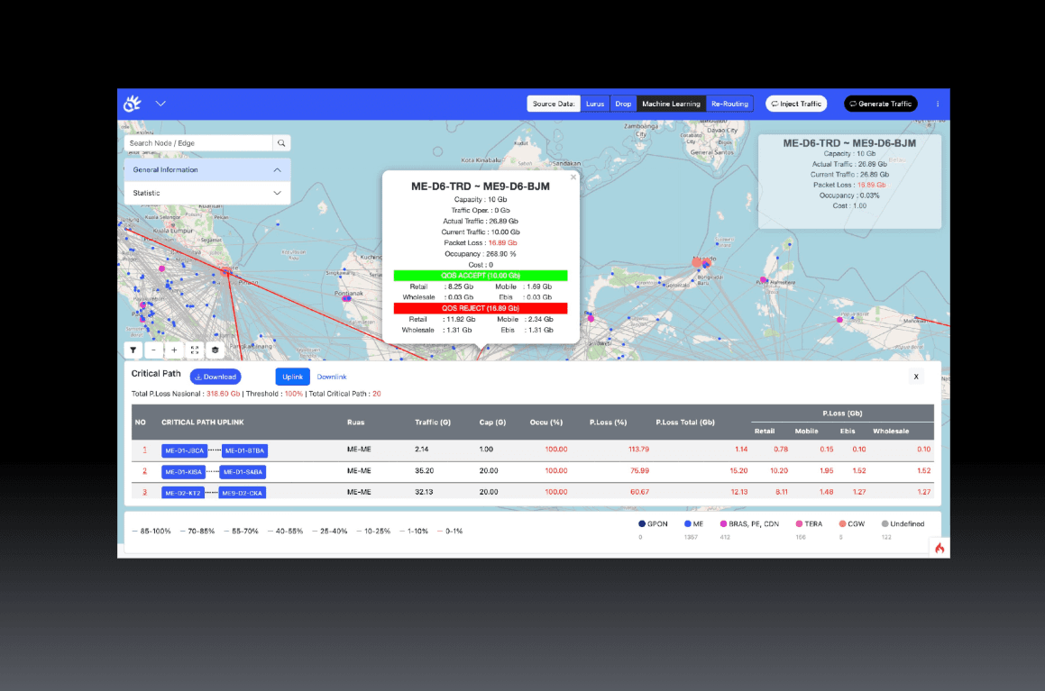
Task: Click the zoom in button on the map
Action: pyautogui.click(x=174, y=350)
